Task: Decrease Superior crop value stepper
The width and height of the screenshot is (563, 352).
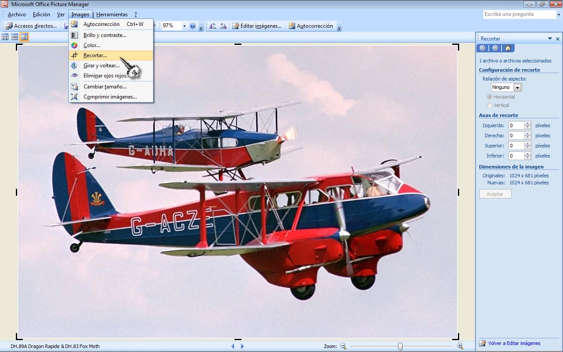Action: coord(528,148)
